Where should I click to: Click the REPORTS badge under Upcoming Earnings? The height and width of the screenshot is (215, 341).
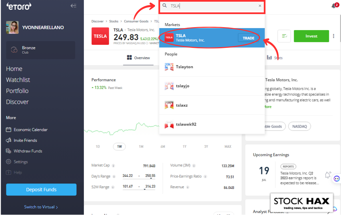click(x=288, y=167)
